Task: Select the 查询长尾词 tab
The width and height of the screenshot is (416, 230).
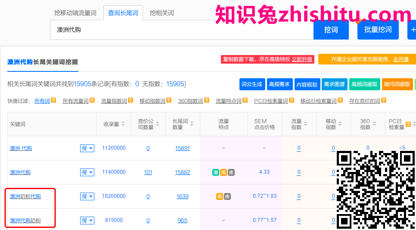Action: click(x=123, y=13)
